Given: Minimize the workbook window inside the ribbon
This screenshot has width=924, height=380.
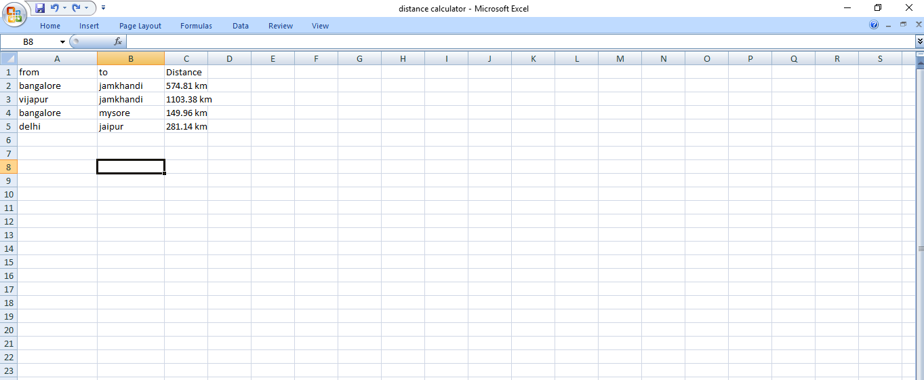Looking at the screenshot, I should pyautogui.click(x=889, y=24).
